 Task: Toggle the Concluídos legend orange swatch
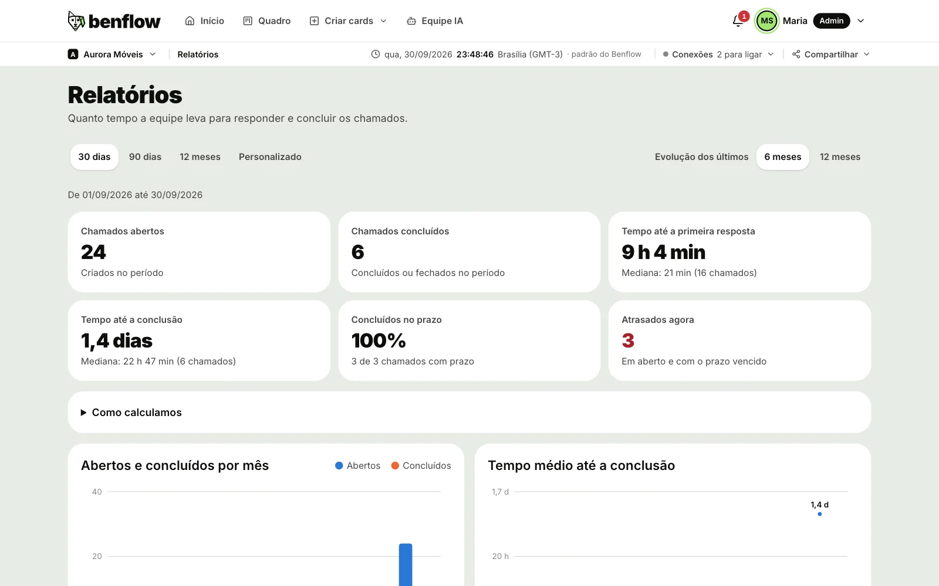point(395,466)
